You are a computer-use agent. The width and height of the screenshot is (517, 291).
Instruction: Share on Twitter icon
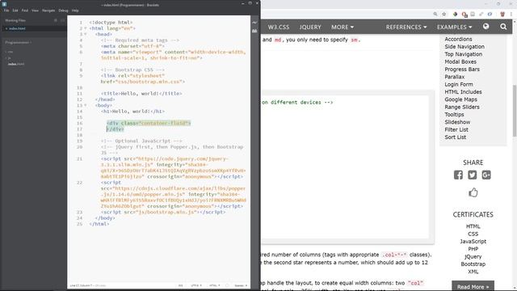click(x=472, y=175)
